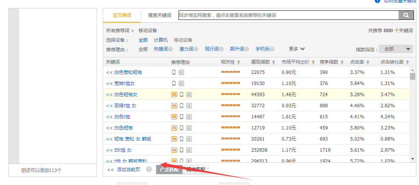
Task: Click question mark icon beside 潜力词
Action: coord(196,49)
